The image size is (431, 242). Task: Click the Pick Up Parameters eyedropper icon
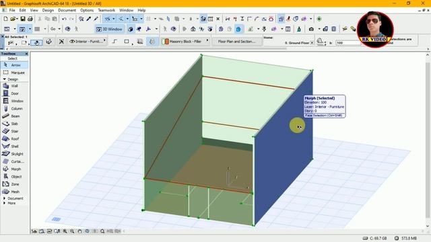tap(88, 19)
